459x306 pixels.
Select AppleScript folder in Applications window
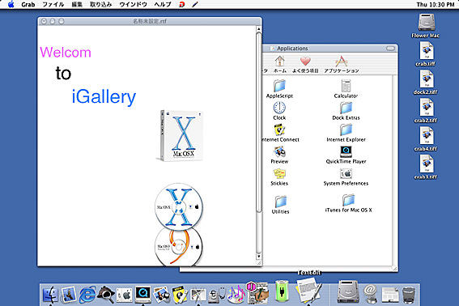point(279,89)
